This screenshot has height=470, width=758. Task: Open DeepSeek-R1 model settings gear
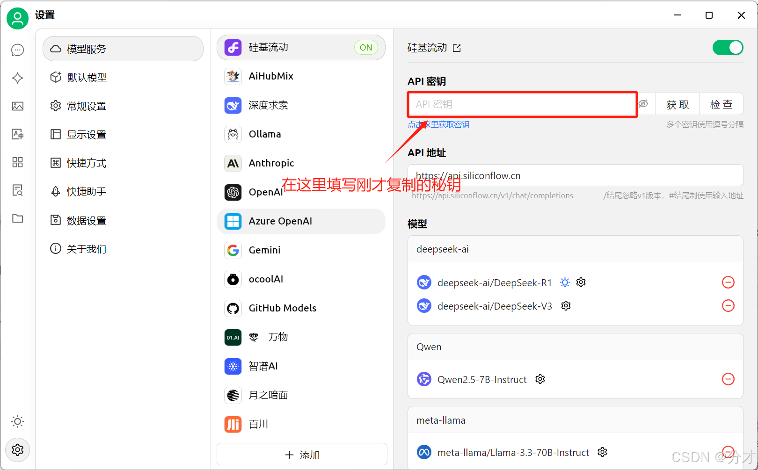(581, 282)
